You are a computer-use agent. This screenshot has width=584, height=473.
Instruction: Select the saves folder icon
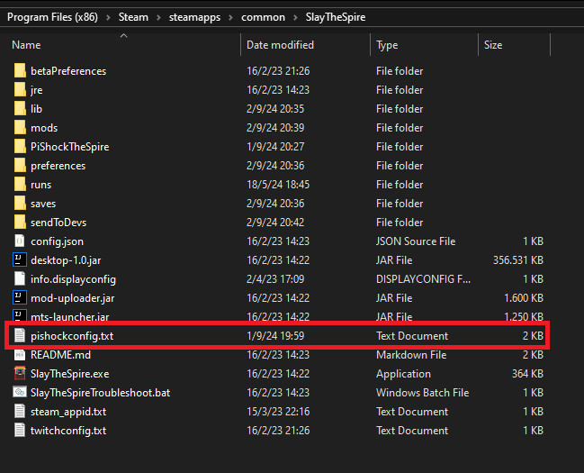20,204
